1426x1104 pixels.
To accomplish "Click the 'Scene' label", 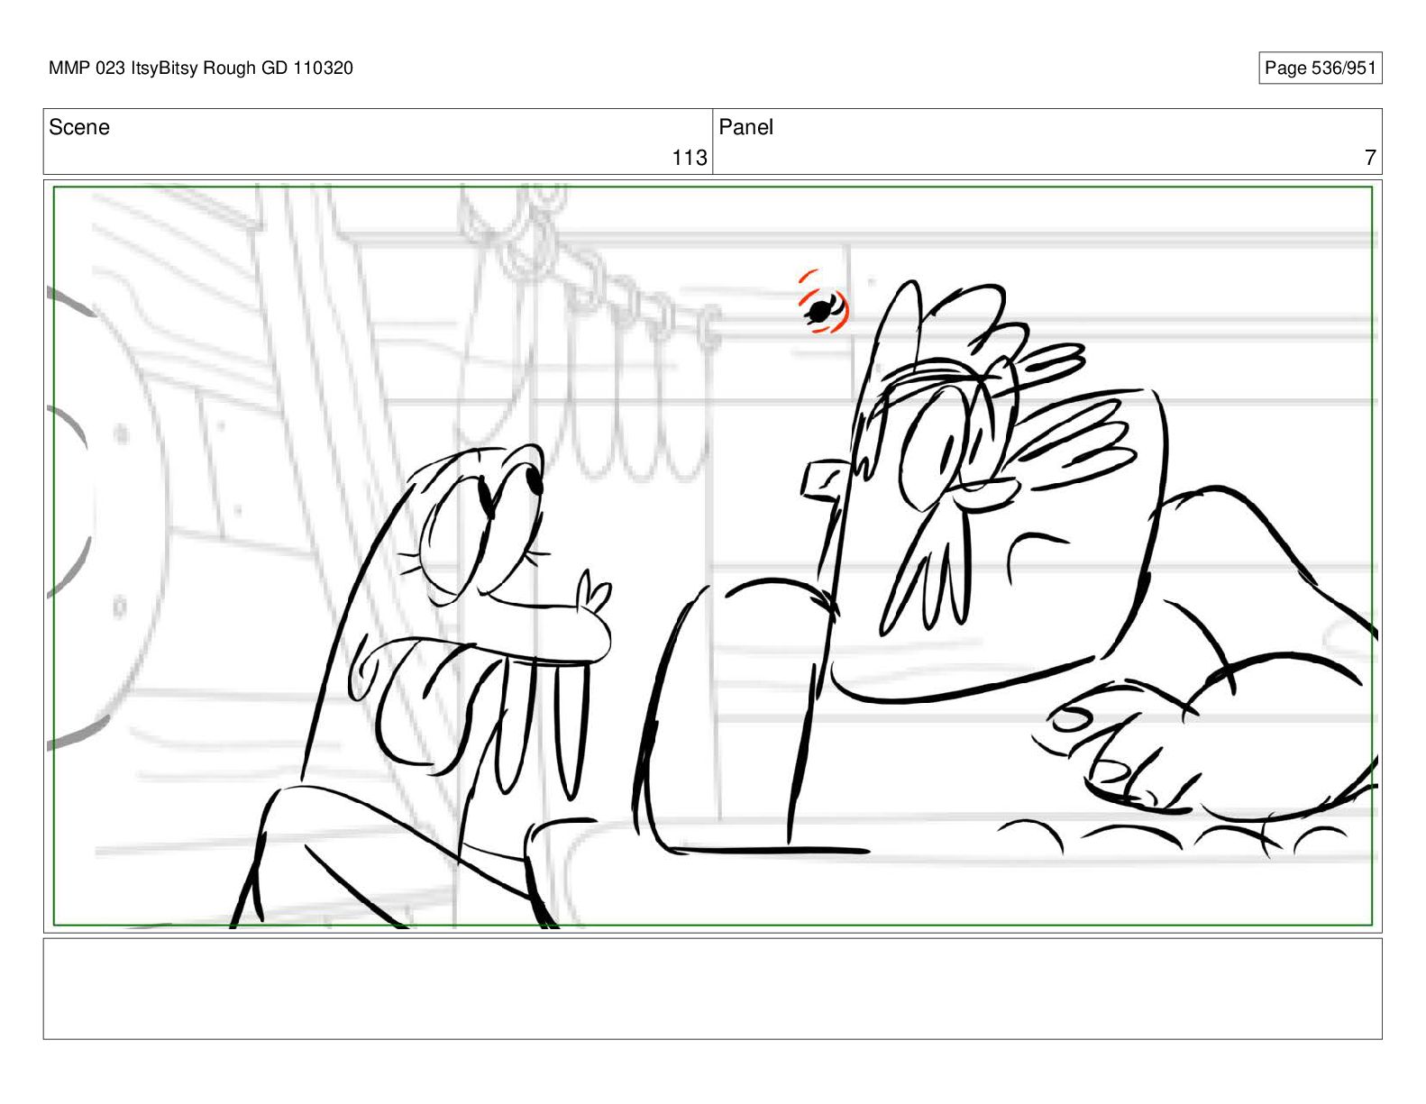I will 79,127.
